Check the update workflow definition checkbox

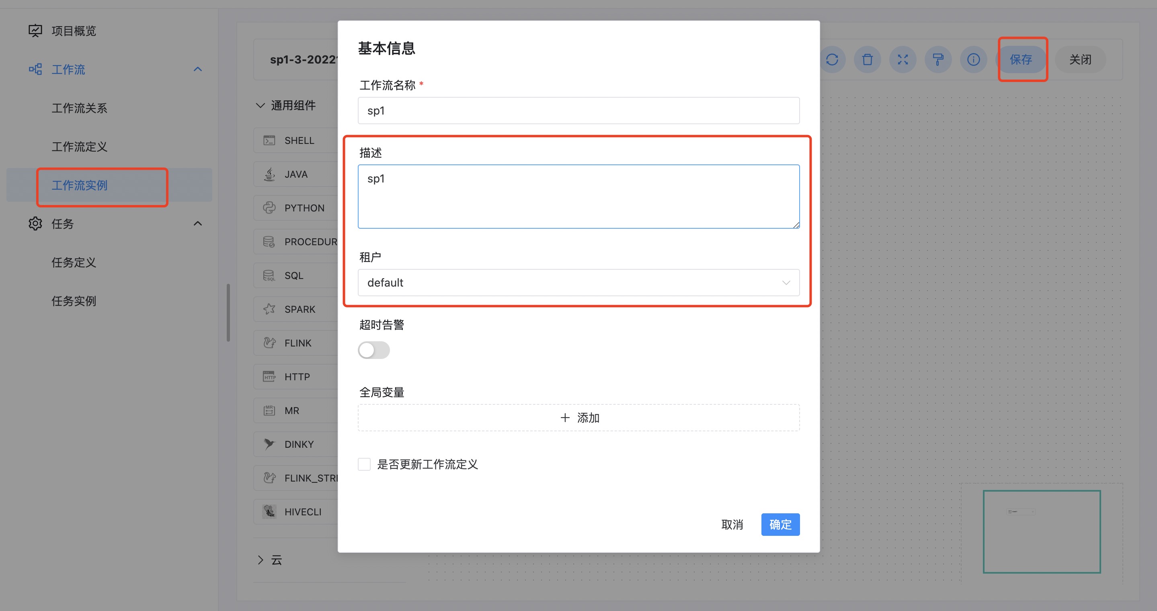tap(364, 464)
